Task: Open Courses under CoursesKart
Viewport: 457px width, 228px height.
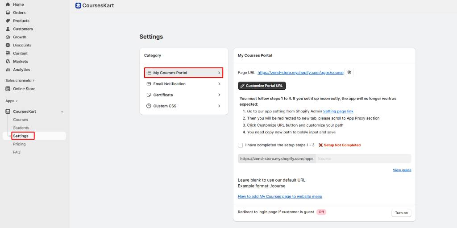Action: [x=21, y=120]
